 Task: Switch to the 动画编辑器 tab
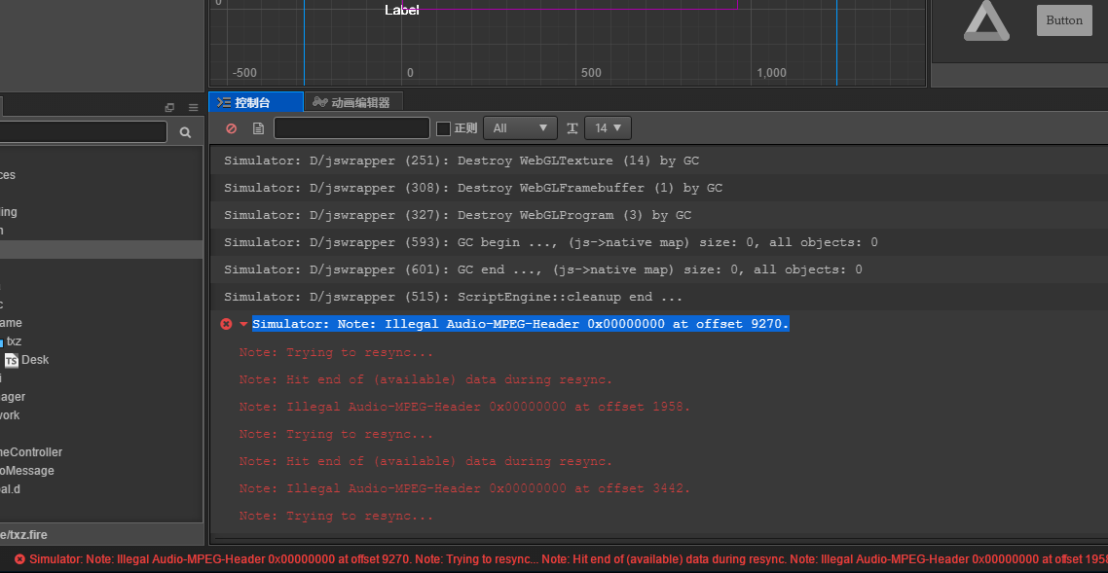click(x=352, y=102)
